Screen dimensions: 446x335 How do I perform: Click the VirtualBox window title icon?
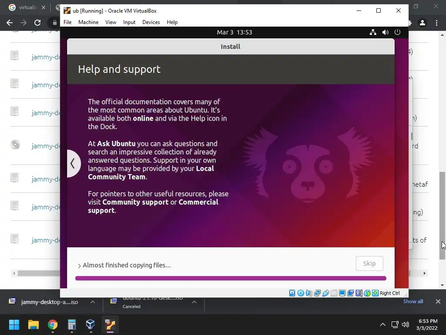(x=67, y=11)
